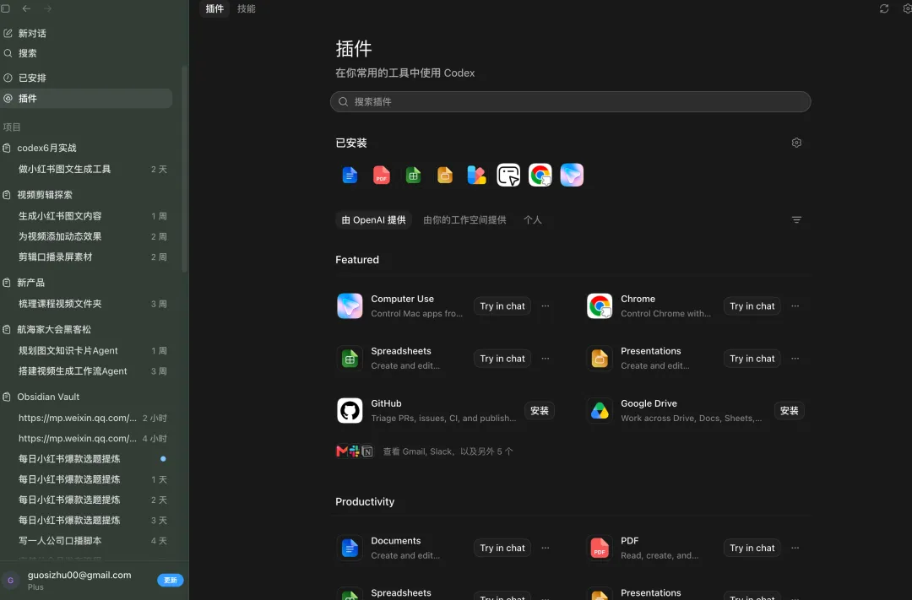Go forward with the right arrow
The image size is (912, 600).
click(47, 8)
